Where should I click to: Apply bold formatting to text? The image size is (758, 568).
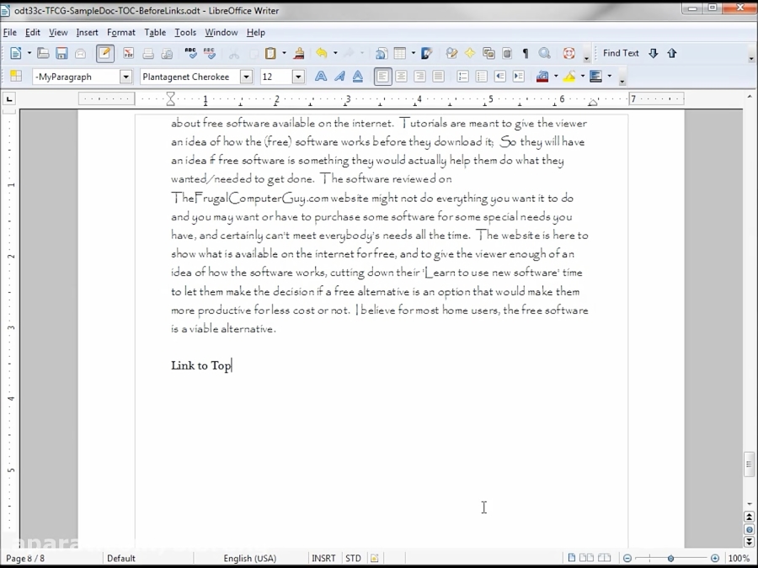(322, 76)
